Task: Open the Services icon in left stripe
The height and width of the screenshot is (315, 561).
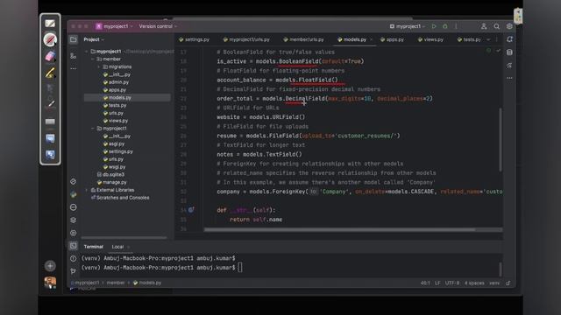Action: [74, 233]
